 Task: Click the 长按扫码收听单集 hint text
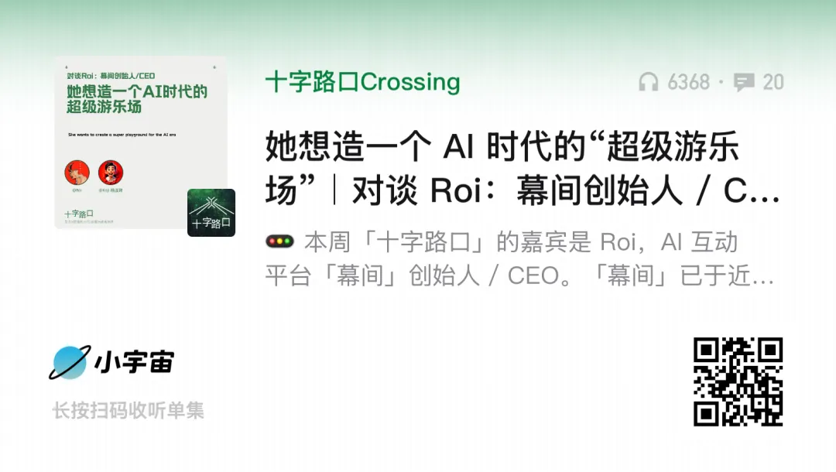(x=128, y=411)
